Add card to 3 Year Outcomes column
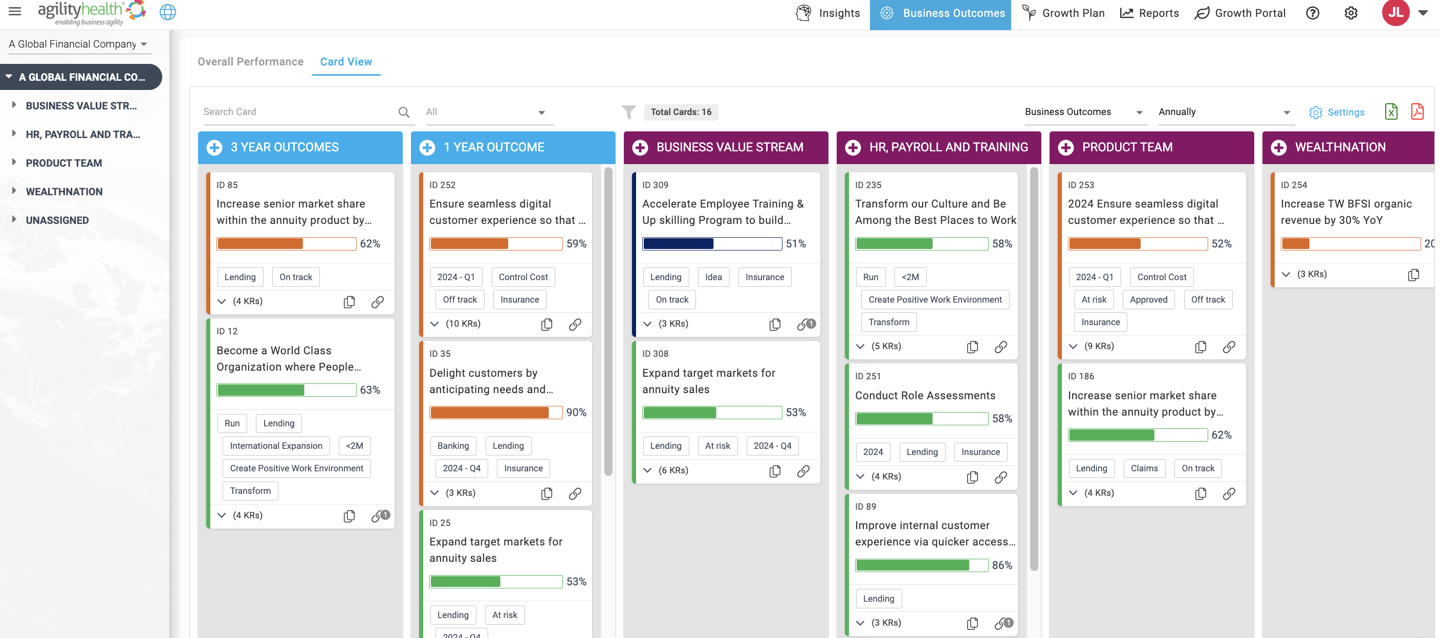Screen dimensions: 1440x638 click(x=214, y=148)
